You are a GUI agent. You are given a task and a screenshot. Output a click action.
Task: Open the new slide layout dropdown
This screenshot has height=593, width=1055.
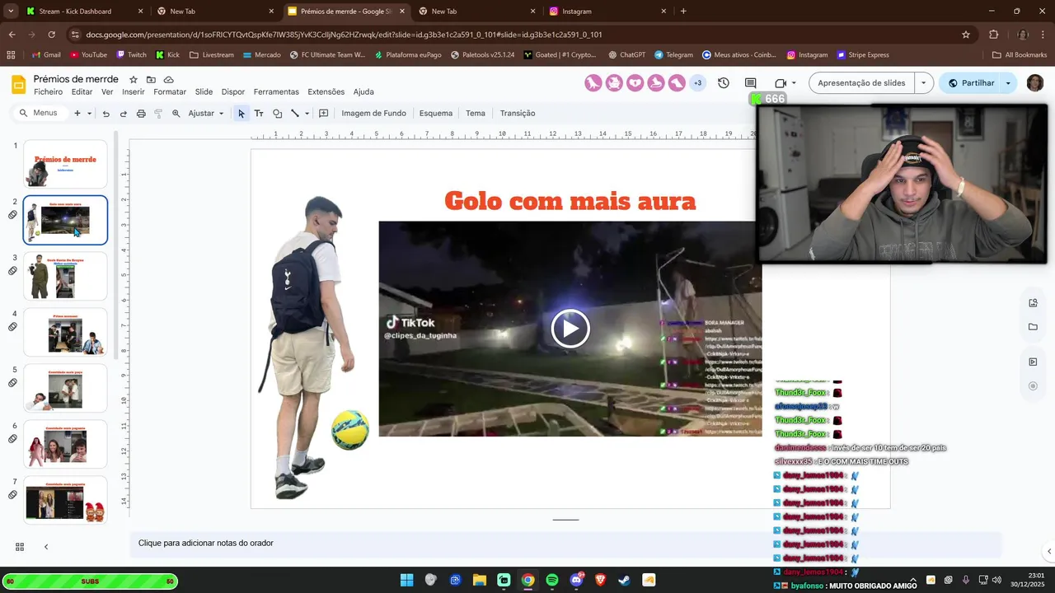tap(89, 114)
